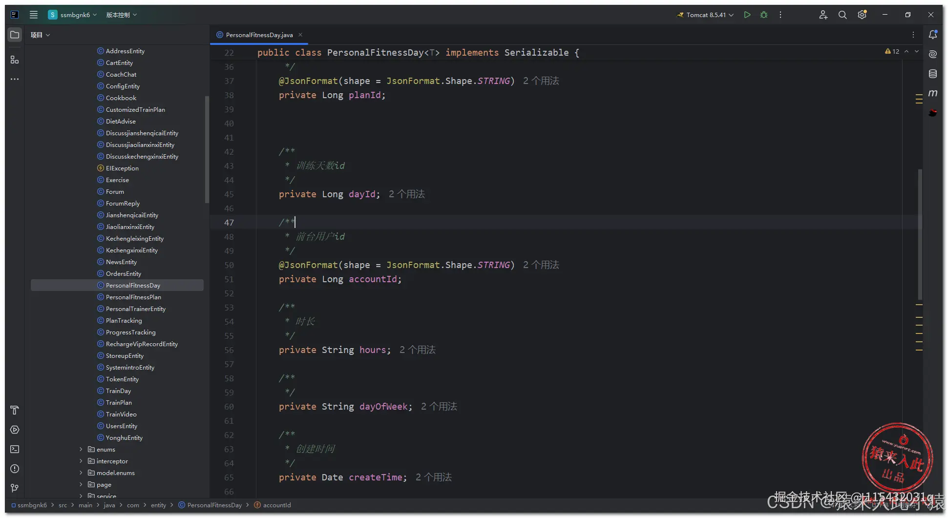Open the red plugin tool window icon
The height and width of the screenshot is (518, 948).
pyautogui.click(x=933, y=113)
